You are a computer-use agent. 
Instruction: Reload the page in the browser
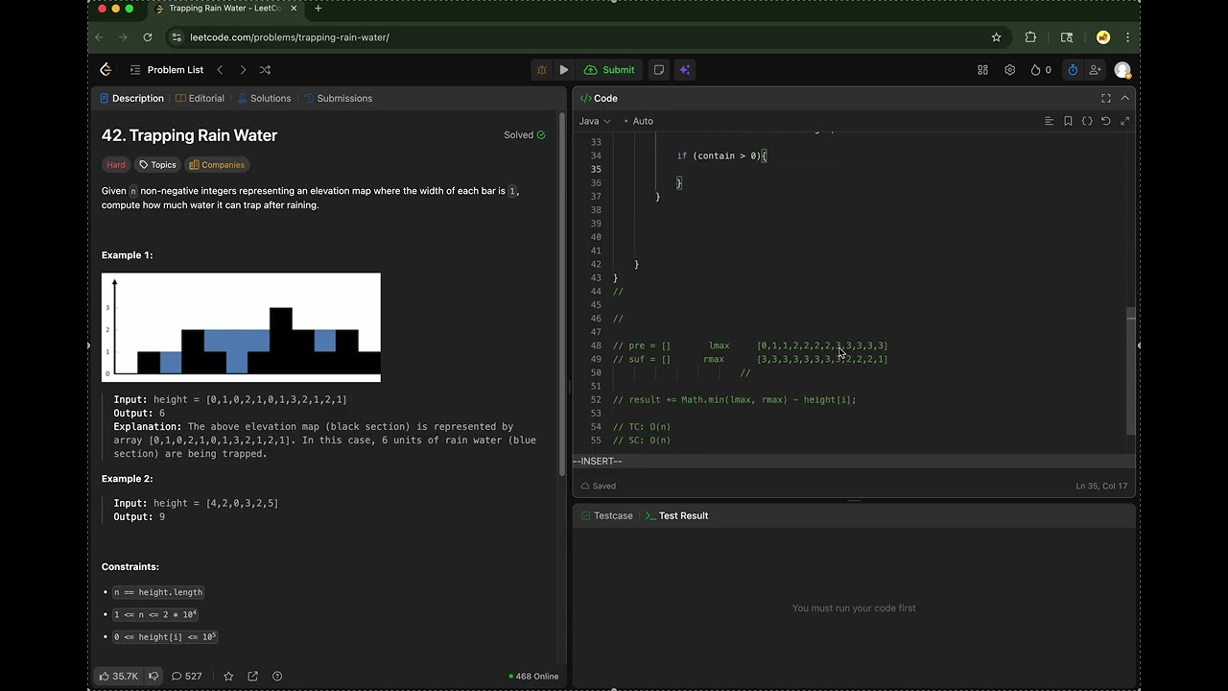tap(147, 37)
